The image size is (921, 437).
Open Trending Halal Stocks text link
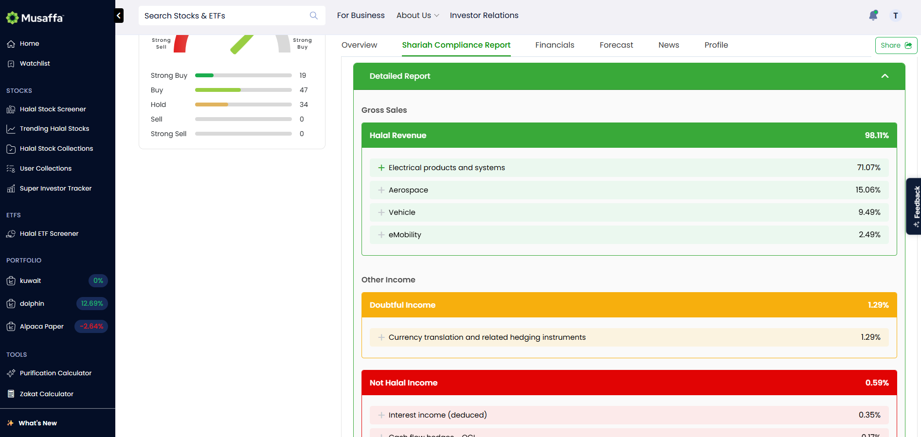pyautogui.click(x=54, y=129)
